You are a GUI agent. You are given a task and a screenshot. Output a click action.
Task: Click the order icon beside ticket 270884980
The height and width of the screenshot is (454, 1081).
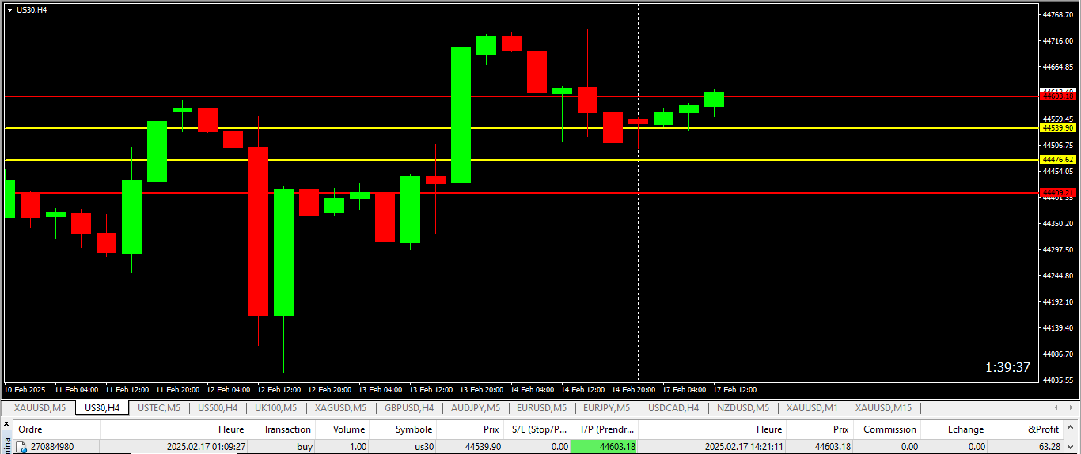22,447
